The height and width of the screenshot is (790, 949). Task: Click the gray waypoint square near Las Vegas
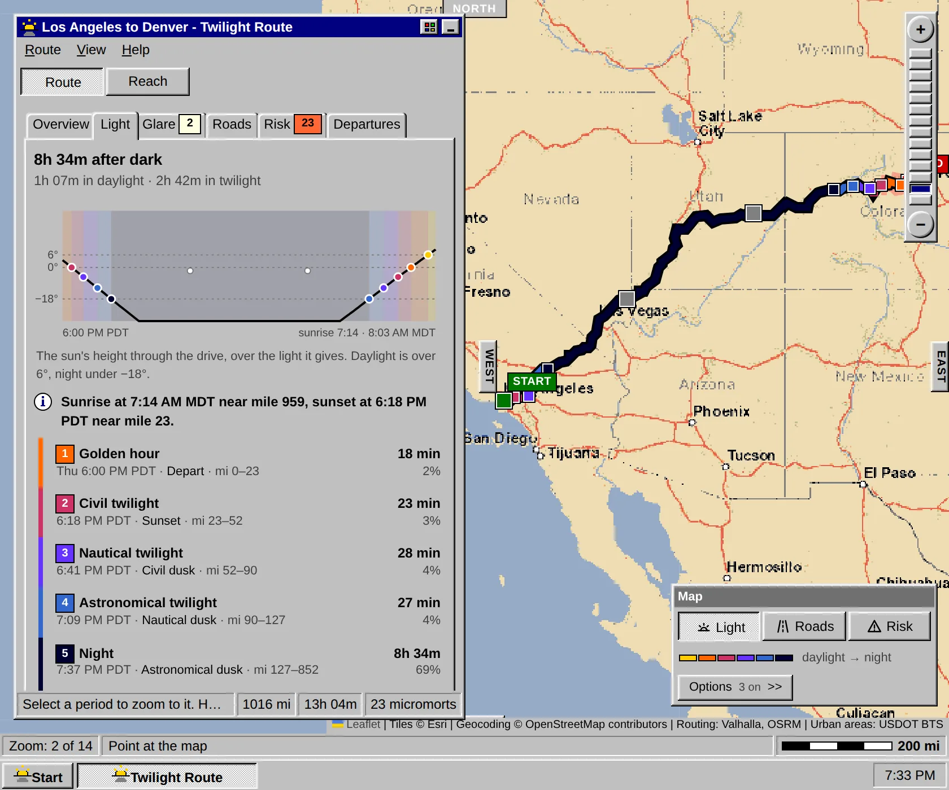tap(626, 299)
